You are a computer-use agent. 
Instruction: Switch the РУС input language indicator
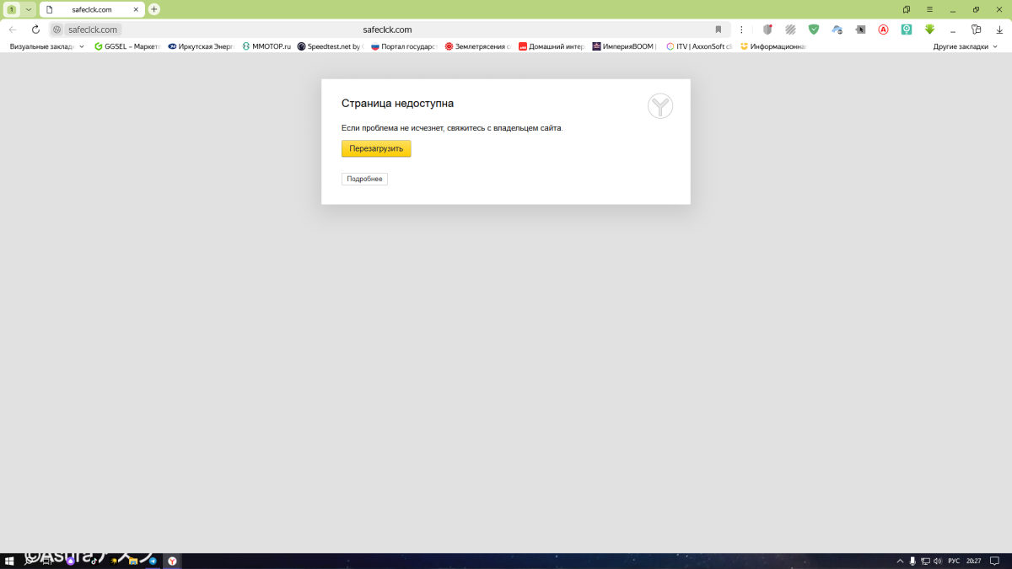[x=954, y=561]
